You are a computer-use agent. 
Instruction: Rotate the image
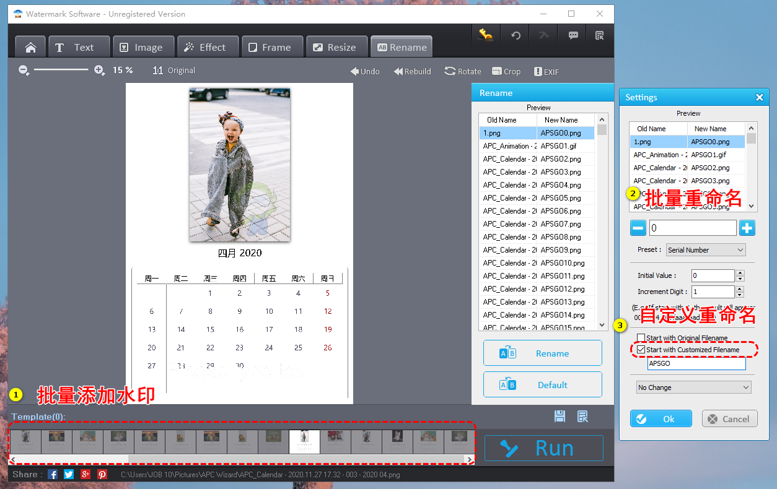click(x=463, y=71)
